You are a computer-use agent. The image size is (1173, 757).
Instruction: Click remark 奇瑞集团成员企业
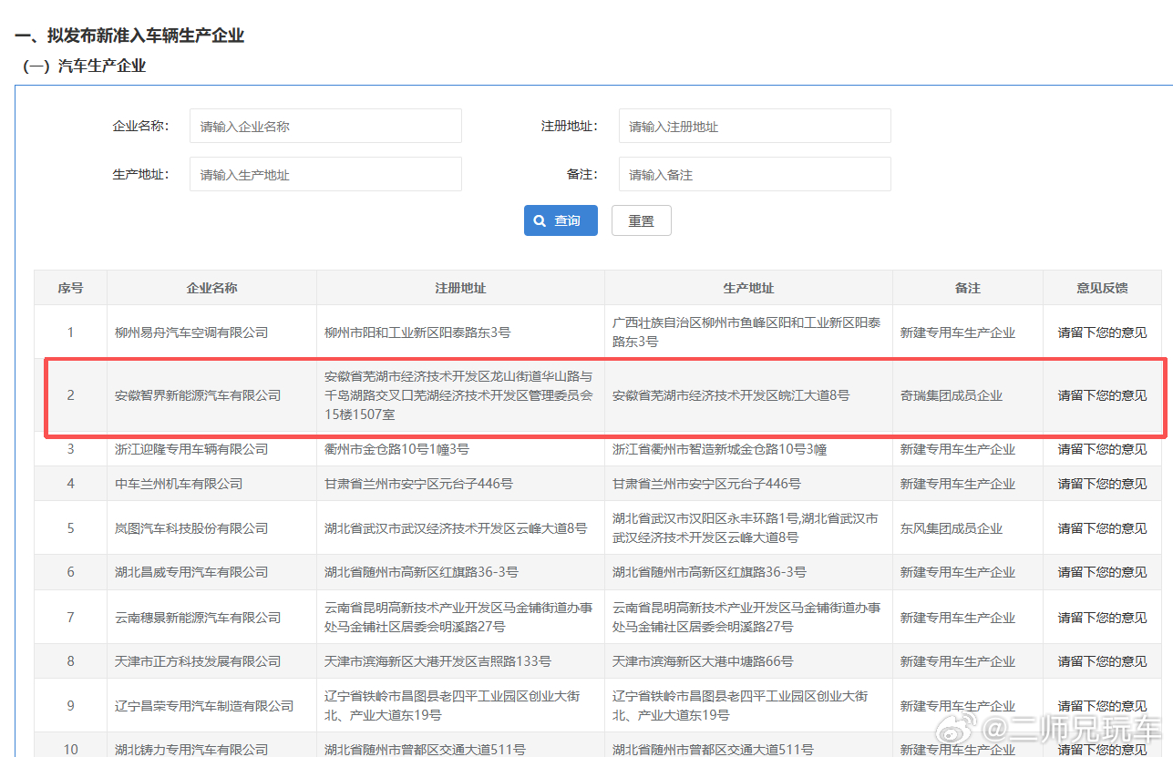point(952,395)
